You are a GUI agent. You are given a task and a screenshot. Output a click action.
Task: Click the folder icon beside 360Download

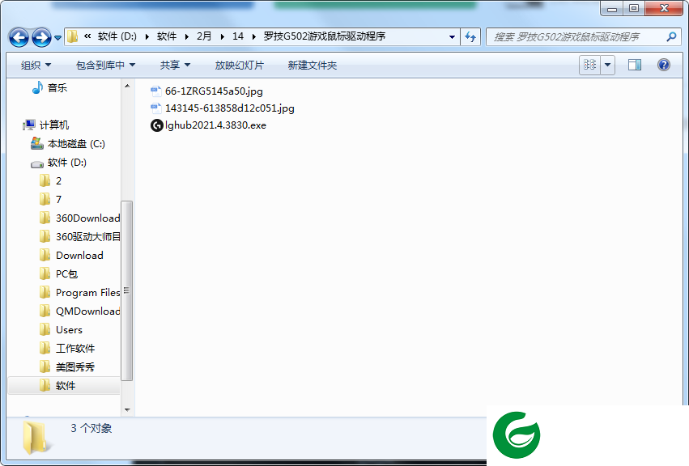[45, 218]
